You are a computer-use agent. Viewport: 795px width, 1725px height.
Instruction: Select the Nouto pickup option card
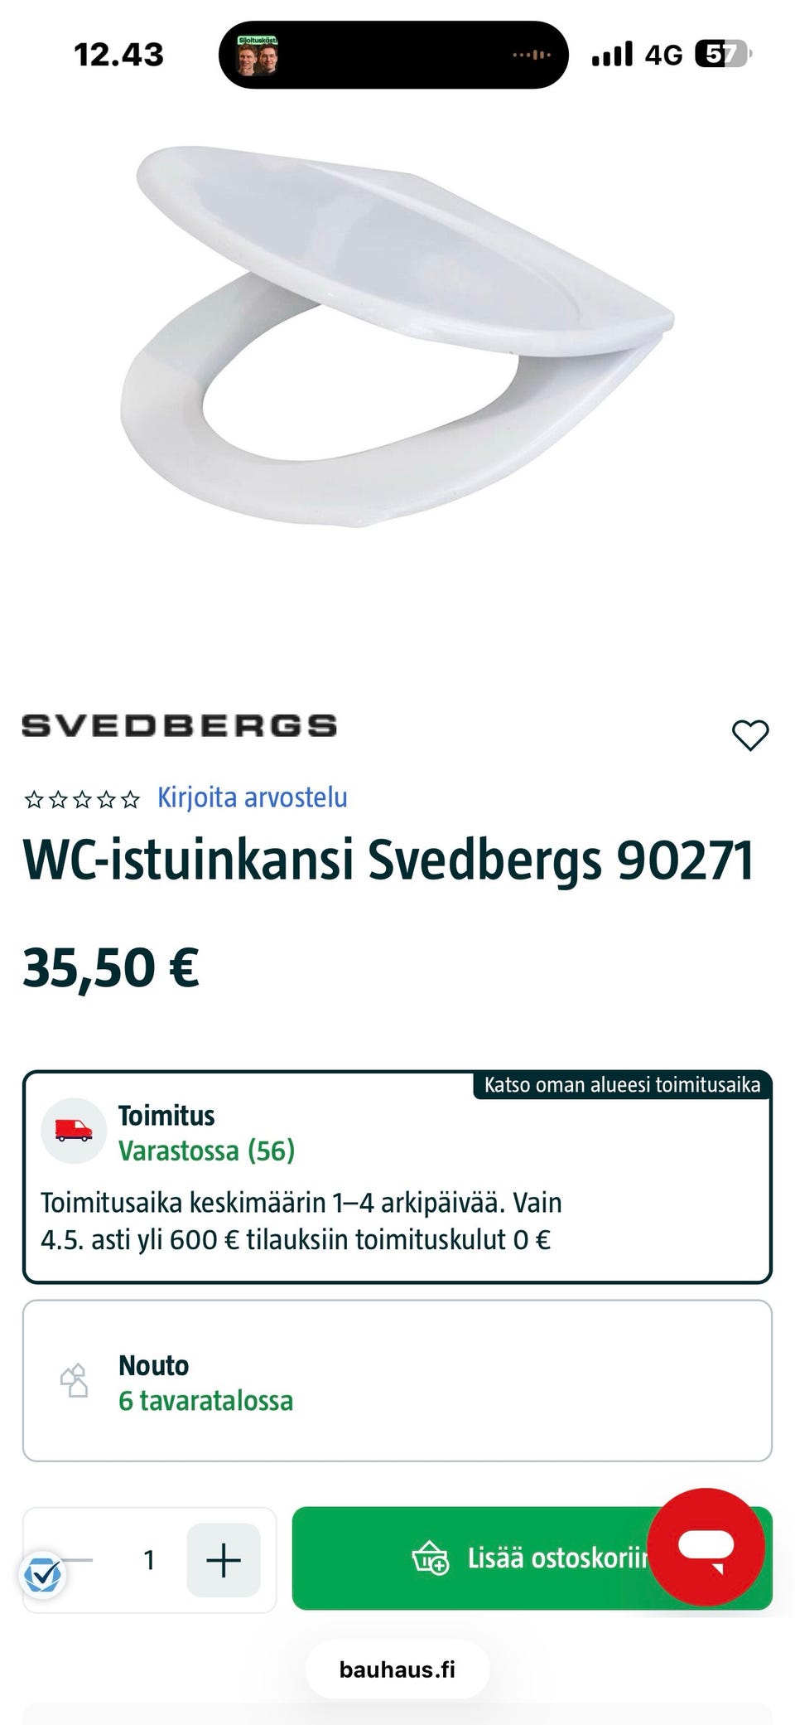point(397,1381)
